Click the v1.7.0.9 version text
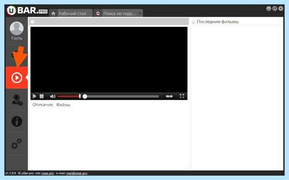 11,173
